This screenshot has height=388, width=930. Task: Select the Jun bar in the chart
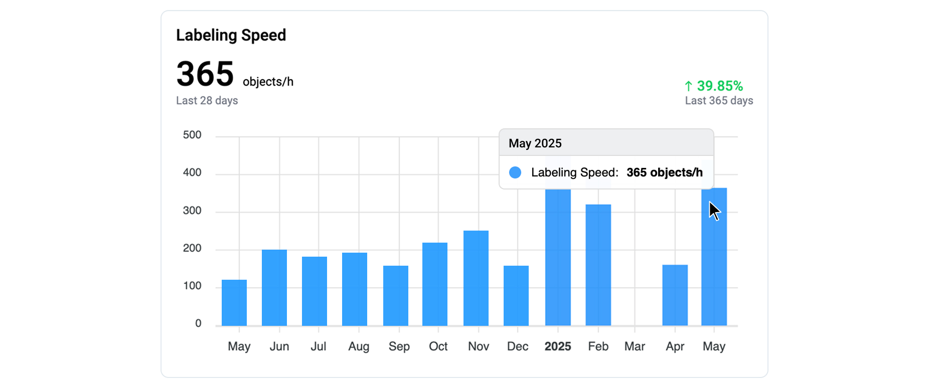pyautogui.click(x=274, y=288)
